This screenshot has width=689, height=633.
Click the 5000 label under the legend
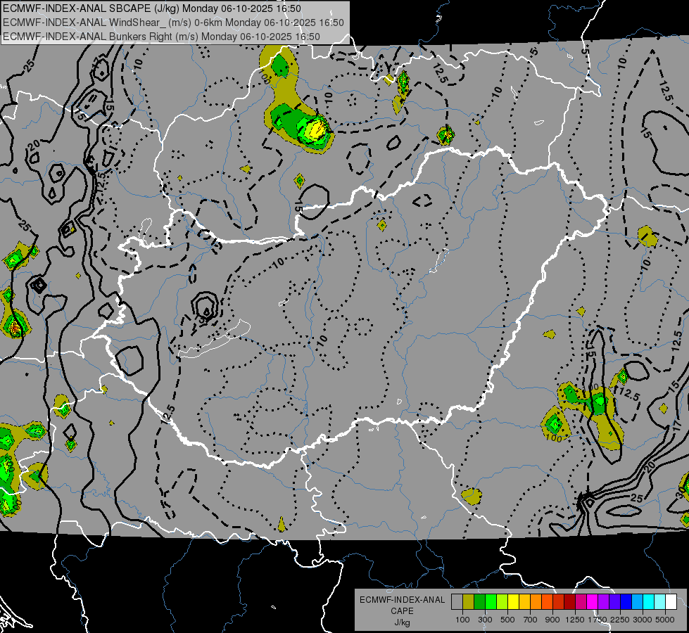[x=665, y=620]
